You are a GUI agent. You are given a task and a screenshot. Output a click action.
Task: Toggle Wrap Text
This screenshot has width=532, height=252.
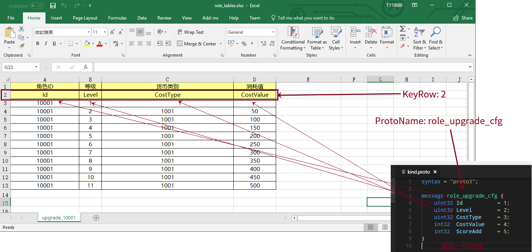[x=190, y=32]
